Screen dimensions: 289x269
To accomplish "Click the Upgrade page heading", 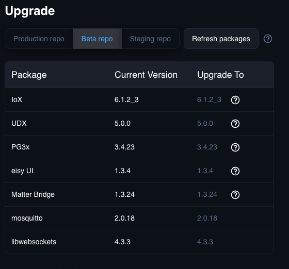I will point(30,11).
